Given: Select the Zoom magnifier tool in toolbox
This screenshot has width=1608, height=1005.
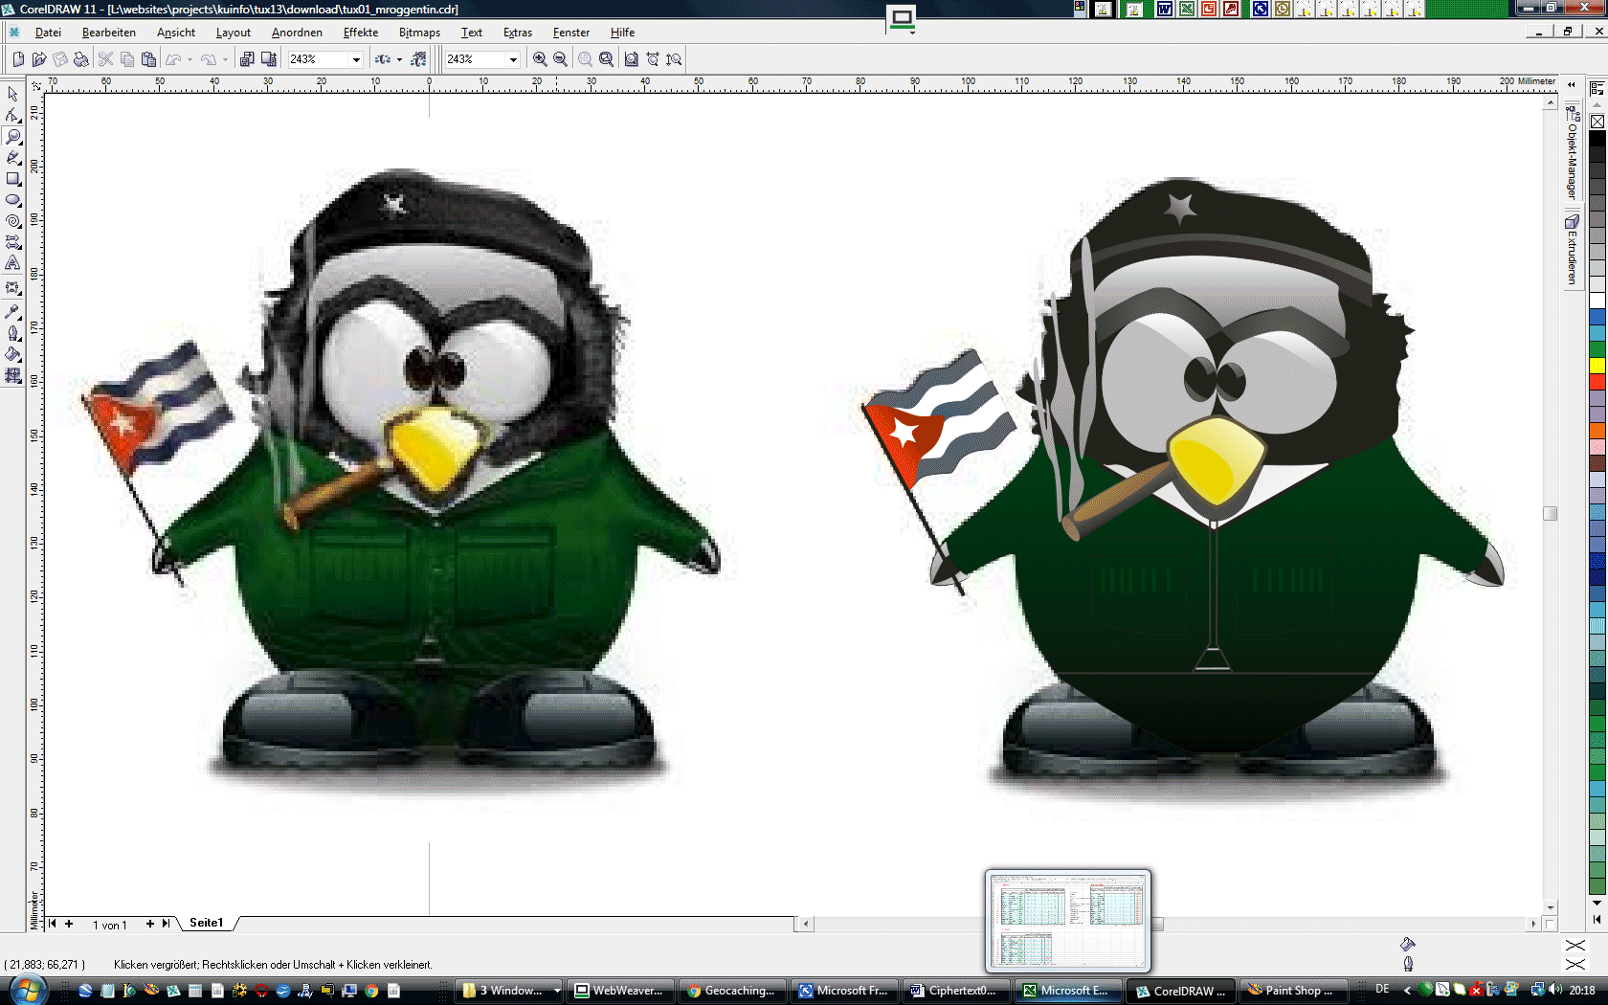Looking at the screenshot, I should [x=12, y=136].
